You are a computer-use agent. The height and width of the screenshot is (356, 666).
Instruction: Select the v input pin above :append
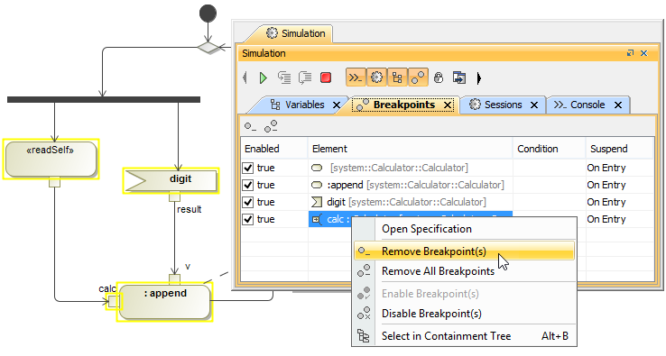point(174,279)
